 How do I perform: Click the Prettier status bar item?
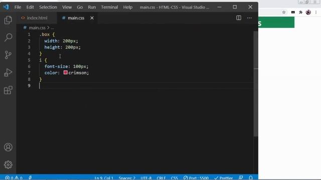pos(223,178)
